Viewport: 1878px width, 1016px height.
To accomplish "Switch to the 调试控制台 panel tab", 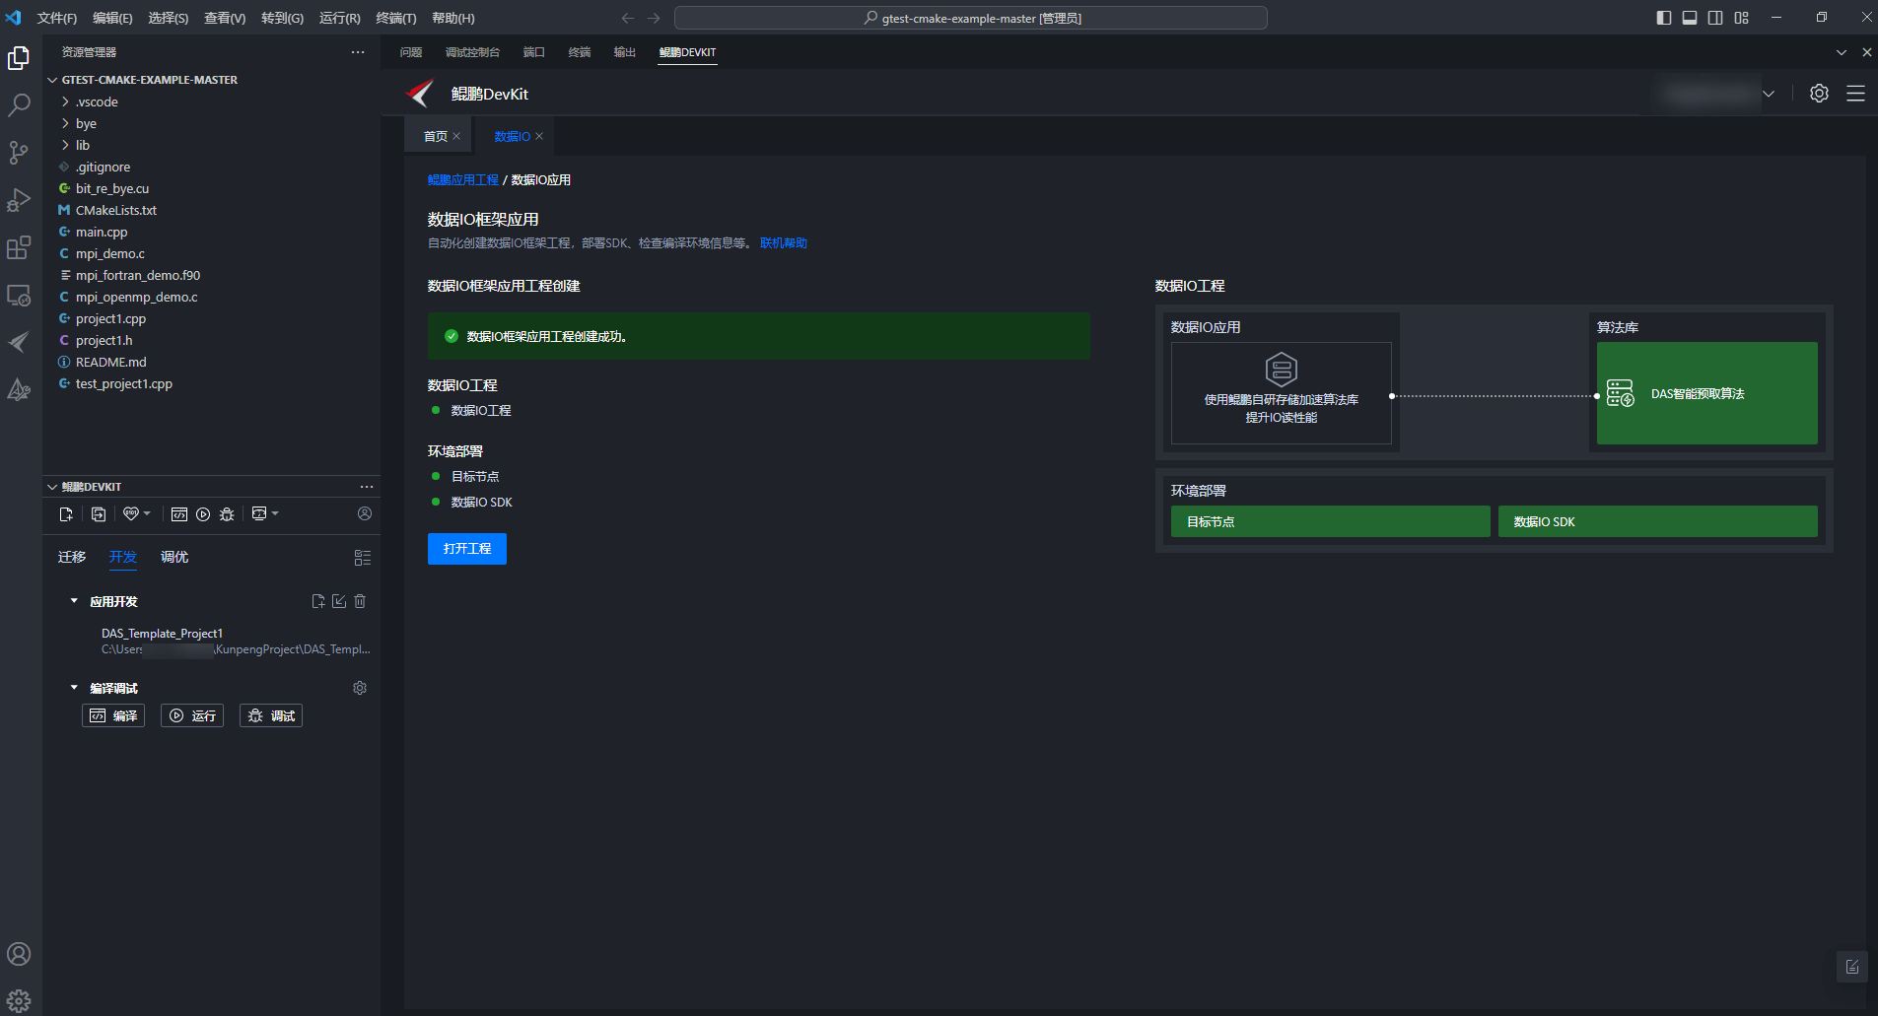I will tap(472, 52).
